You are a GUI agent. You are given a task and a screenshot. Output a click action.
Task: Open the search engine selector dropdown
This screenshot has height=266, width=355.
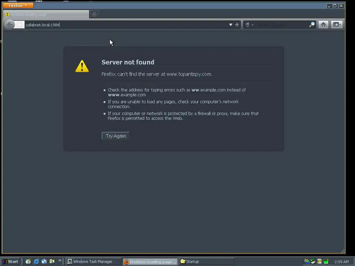point(249,25)
